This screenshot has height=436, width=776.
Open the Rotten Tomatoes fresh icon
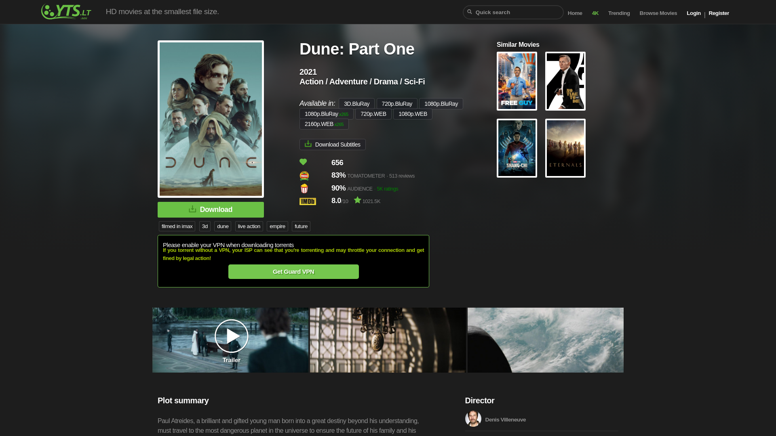click(x=304, y=176)
